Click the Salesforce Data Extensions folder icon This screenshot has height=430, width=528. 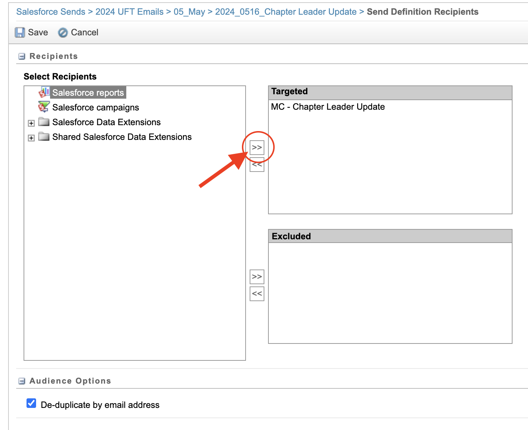point(44,121)
